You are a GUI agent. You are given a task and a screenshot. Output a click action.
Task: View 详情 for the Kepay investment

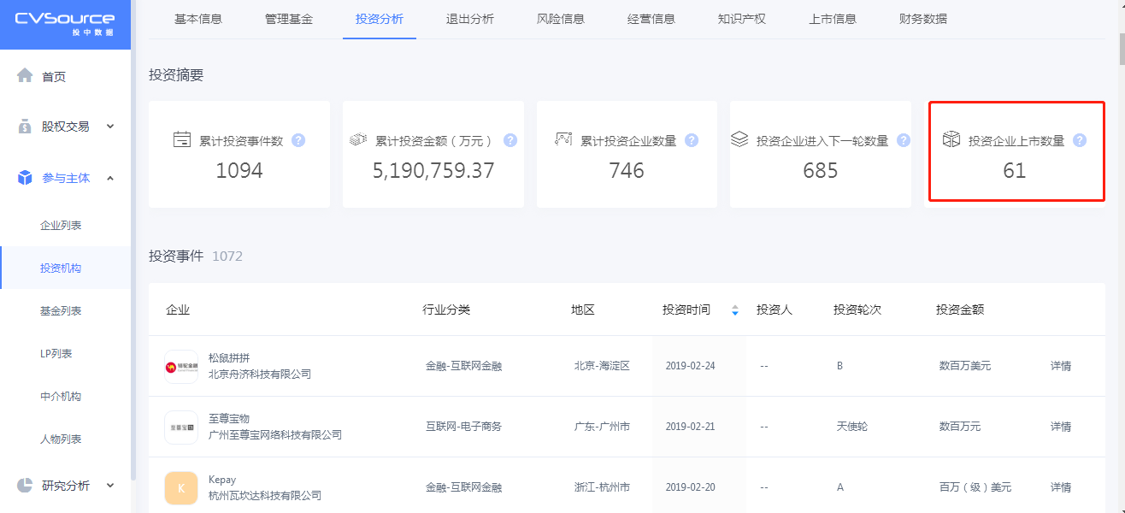(x=1060, y=487)
